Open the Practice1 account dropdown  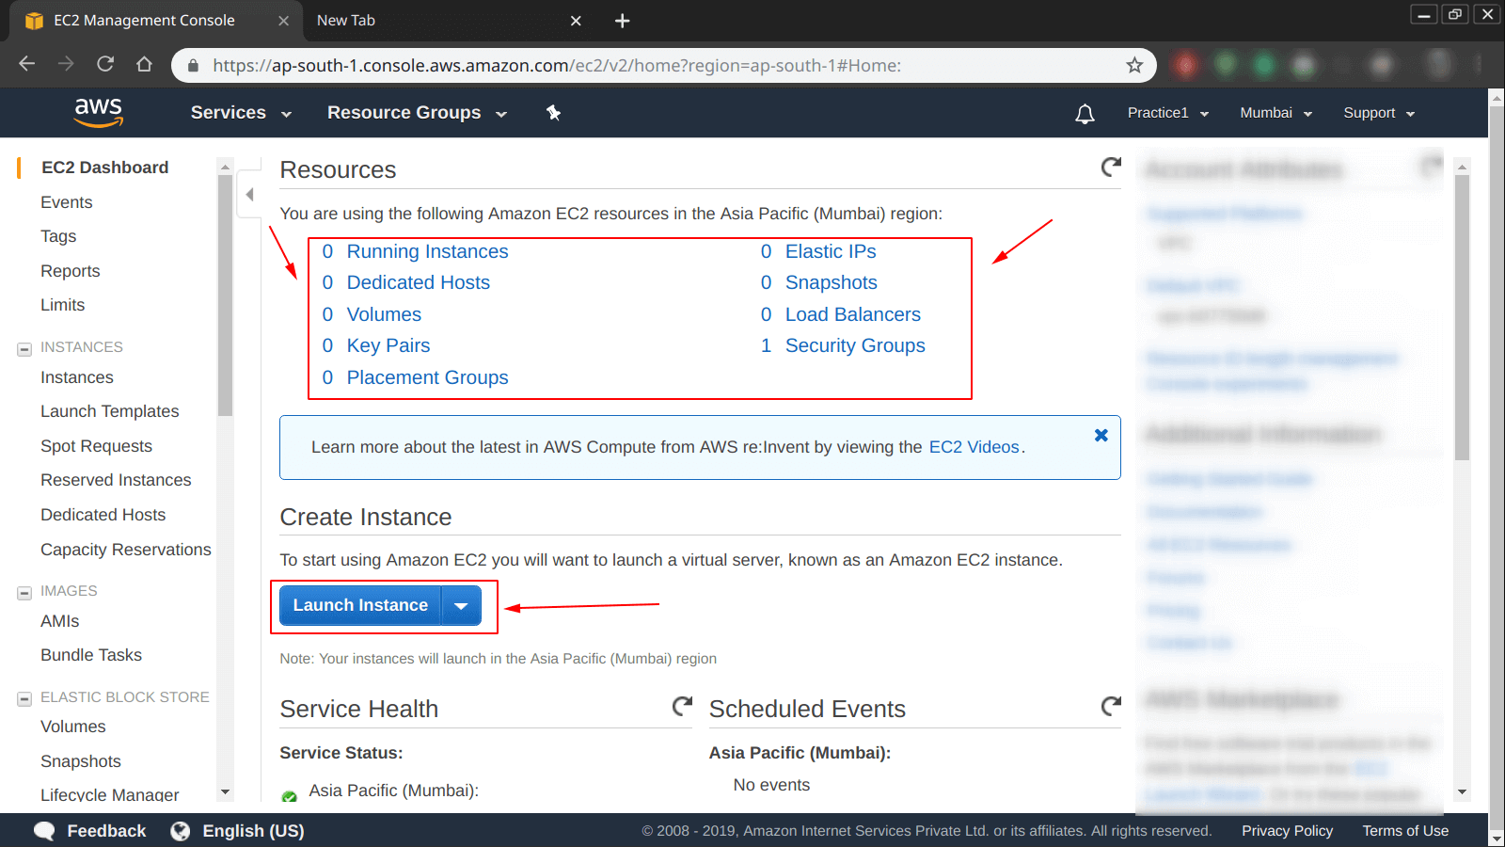(x=1168, y=113)
